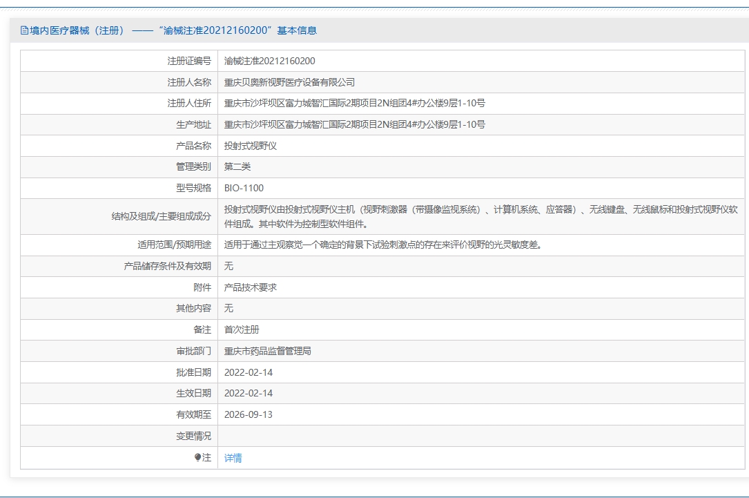Click the 注册人名称 label
This screenshot has width=749, height=498.
[189, 82]
